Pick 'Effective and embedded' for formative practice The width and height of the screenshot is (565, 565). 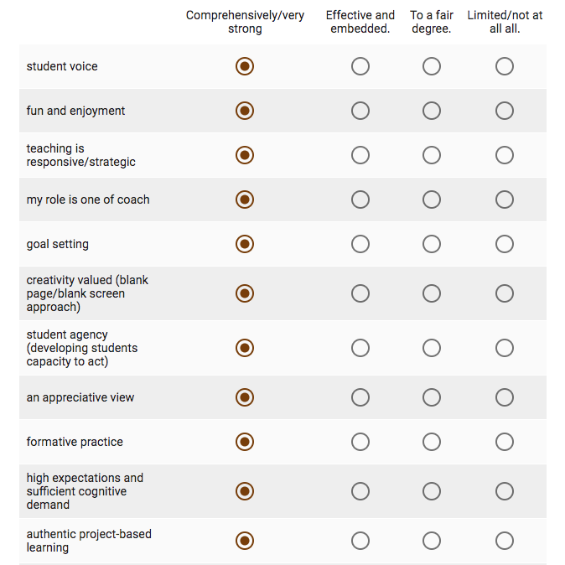(360, 442)
